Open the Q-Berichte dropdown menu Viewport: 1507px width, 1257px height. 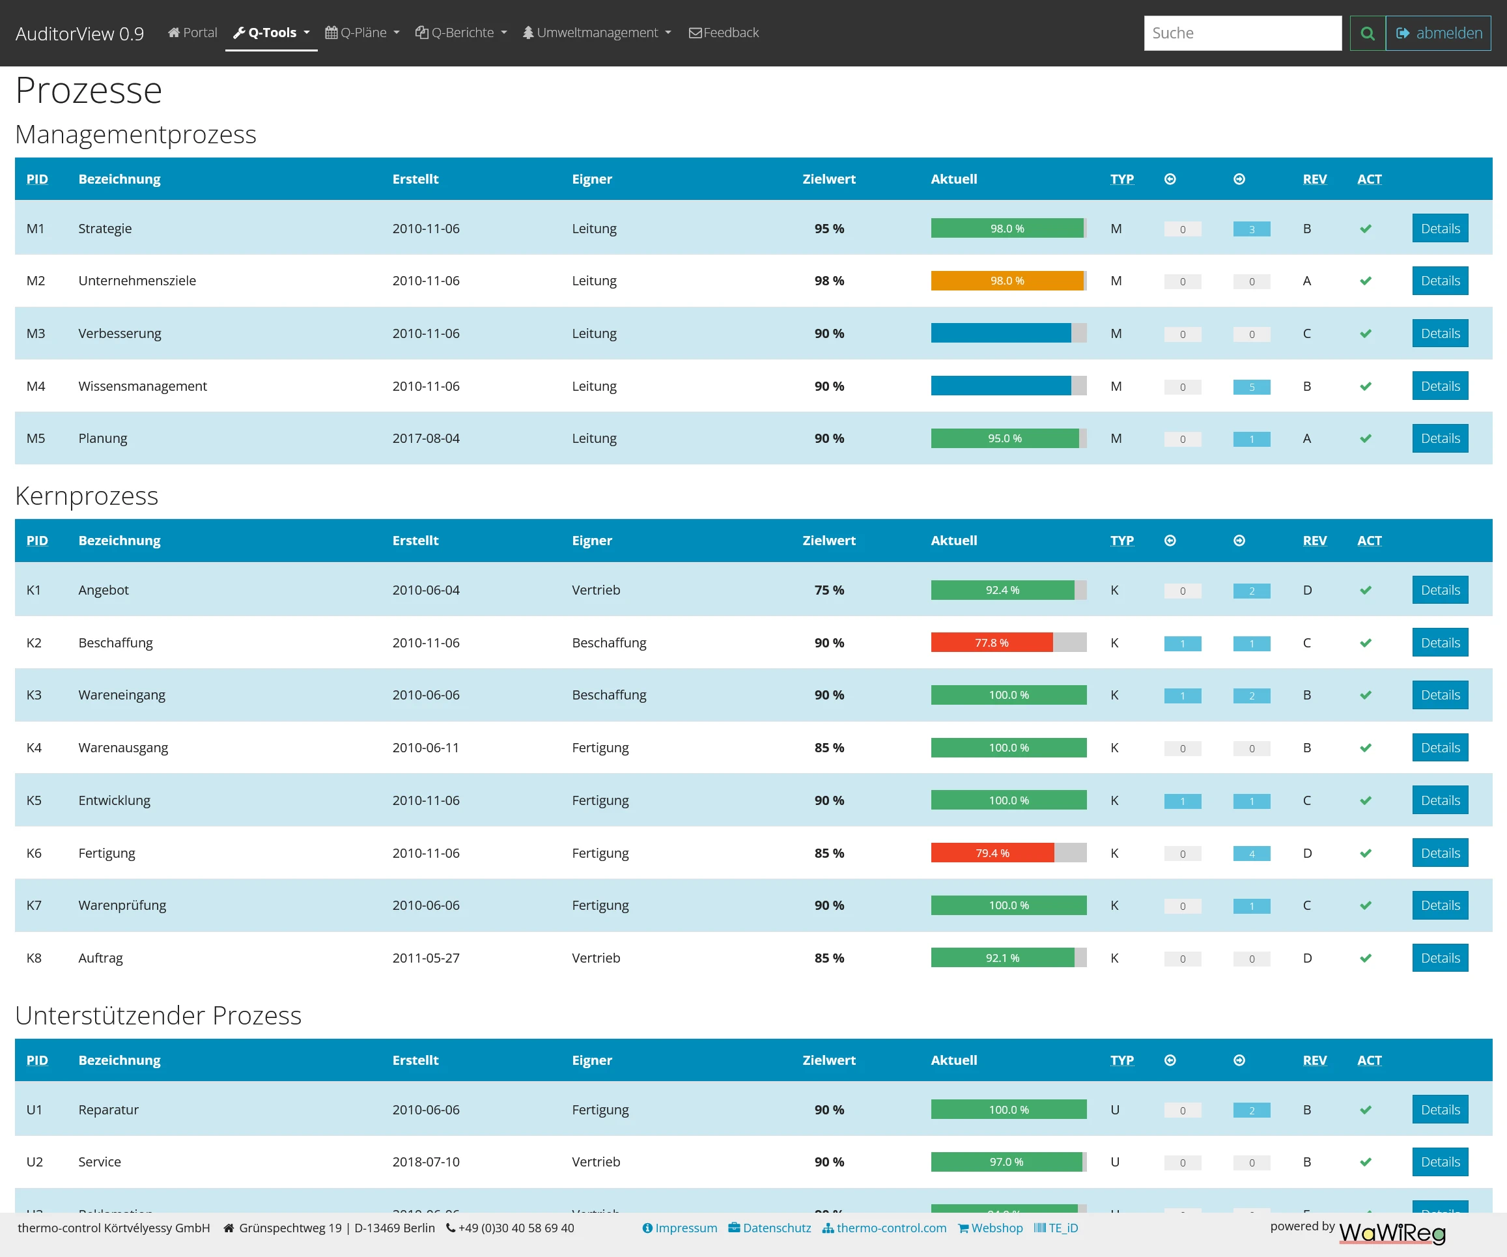point(460,33)
